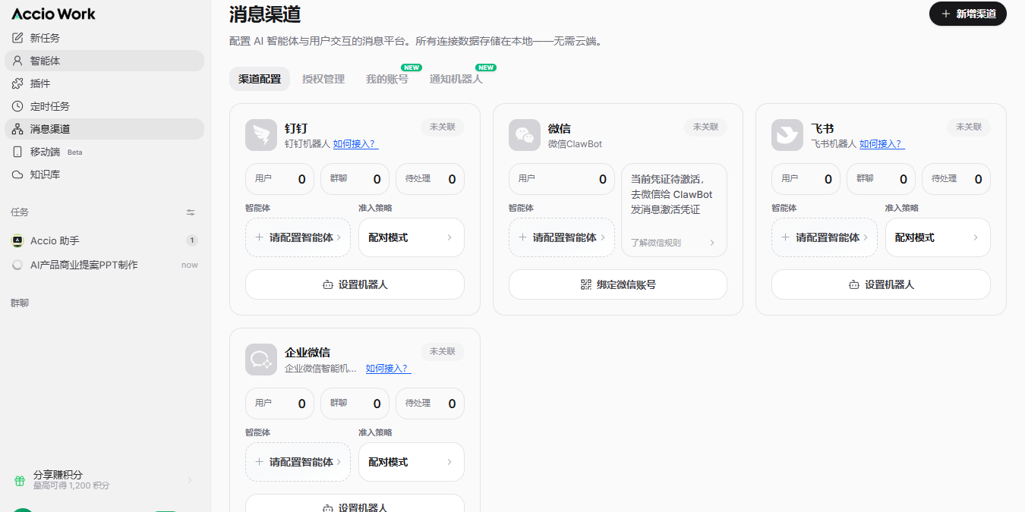Viewport: 1025px width, 512px height.
Task: Click 钉钉 未关联 status badge
Action: coord(443,127)
